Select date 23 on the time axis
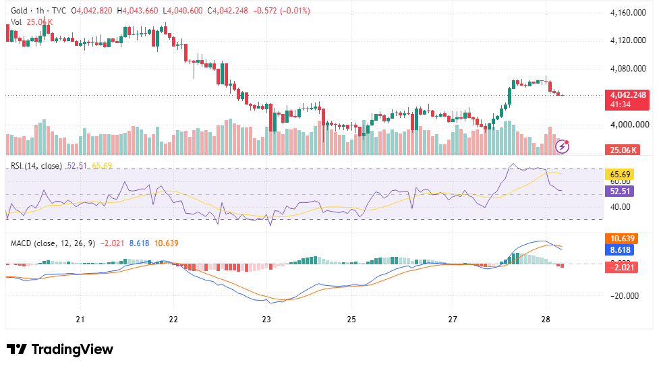Image resolution: width=661 pixels, height=387 pixels. (x=266, y=319)
